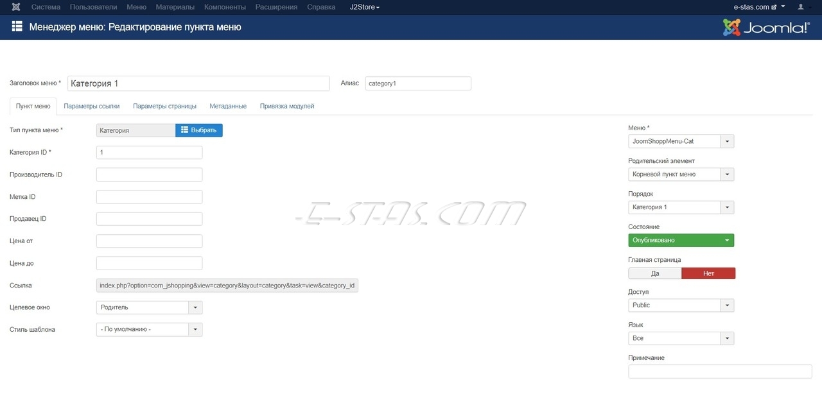Open the Материалы menu

tap(175, 7)
